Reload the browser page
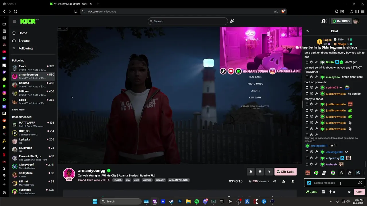 pyautogui.click(x=15, y=11)
